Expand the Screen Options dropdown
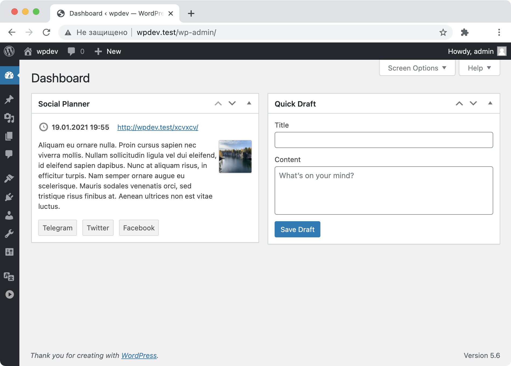511x366 pixels. point(417,68)
